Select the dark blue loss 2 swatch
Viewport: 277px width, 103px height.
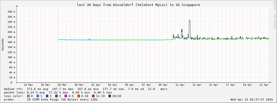(x=47, y=96)
